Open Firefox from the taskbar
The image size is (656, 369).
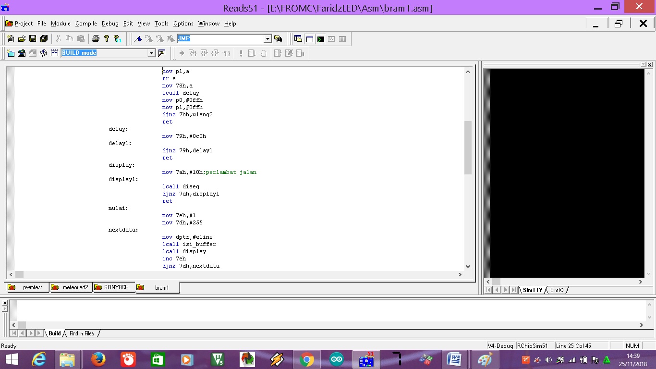(98, 359)
